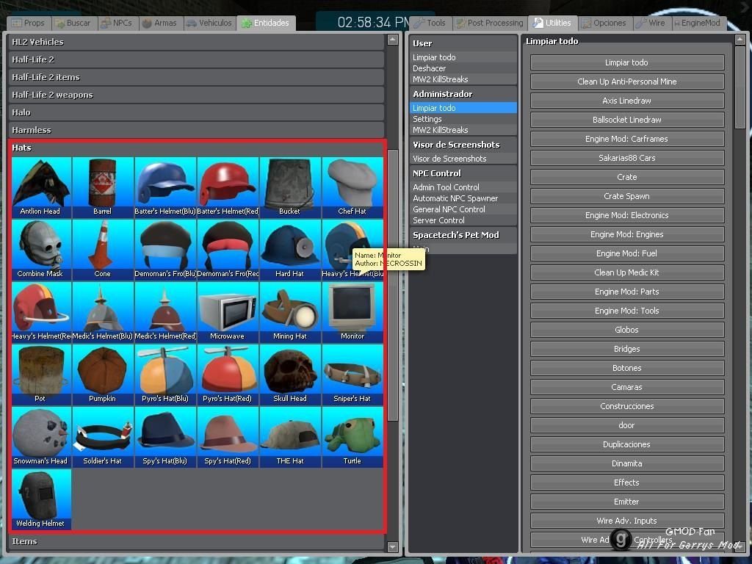Select the Mining Hat icon

tap(290, 312)
